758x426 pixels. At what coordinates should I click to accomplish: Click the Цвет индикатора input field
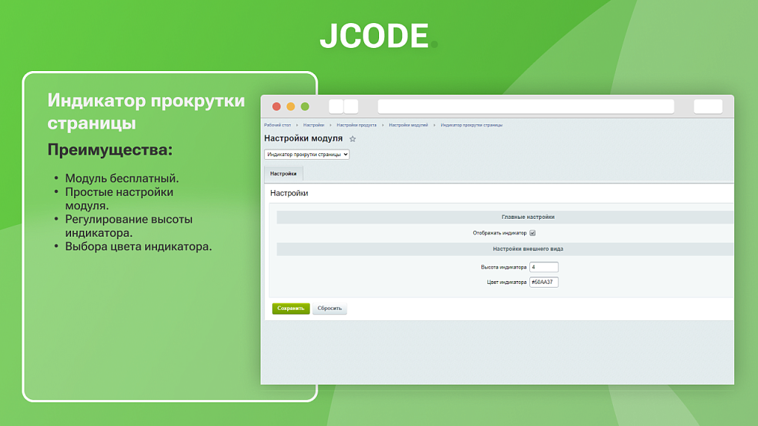pyautogui.click(x=544, y=282)
